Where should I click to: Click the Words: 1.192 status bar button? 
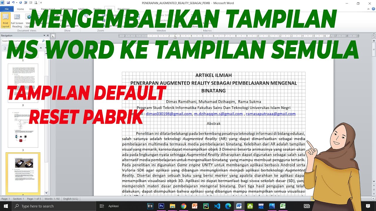pos(52,199)
